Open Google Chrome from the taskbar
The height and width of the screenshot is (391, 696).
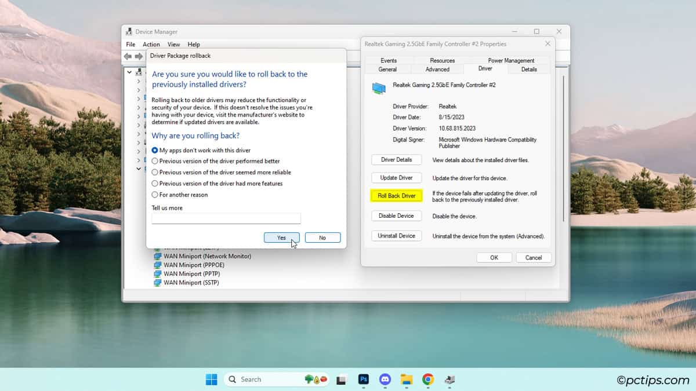428,379
